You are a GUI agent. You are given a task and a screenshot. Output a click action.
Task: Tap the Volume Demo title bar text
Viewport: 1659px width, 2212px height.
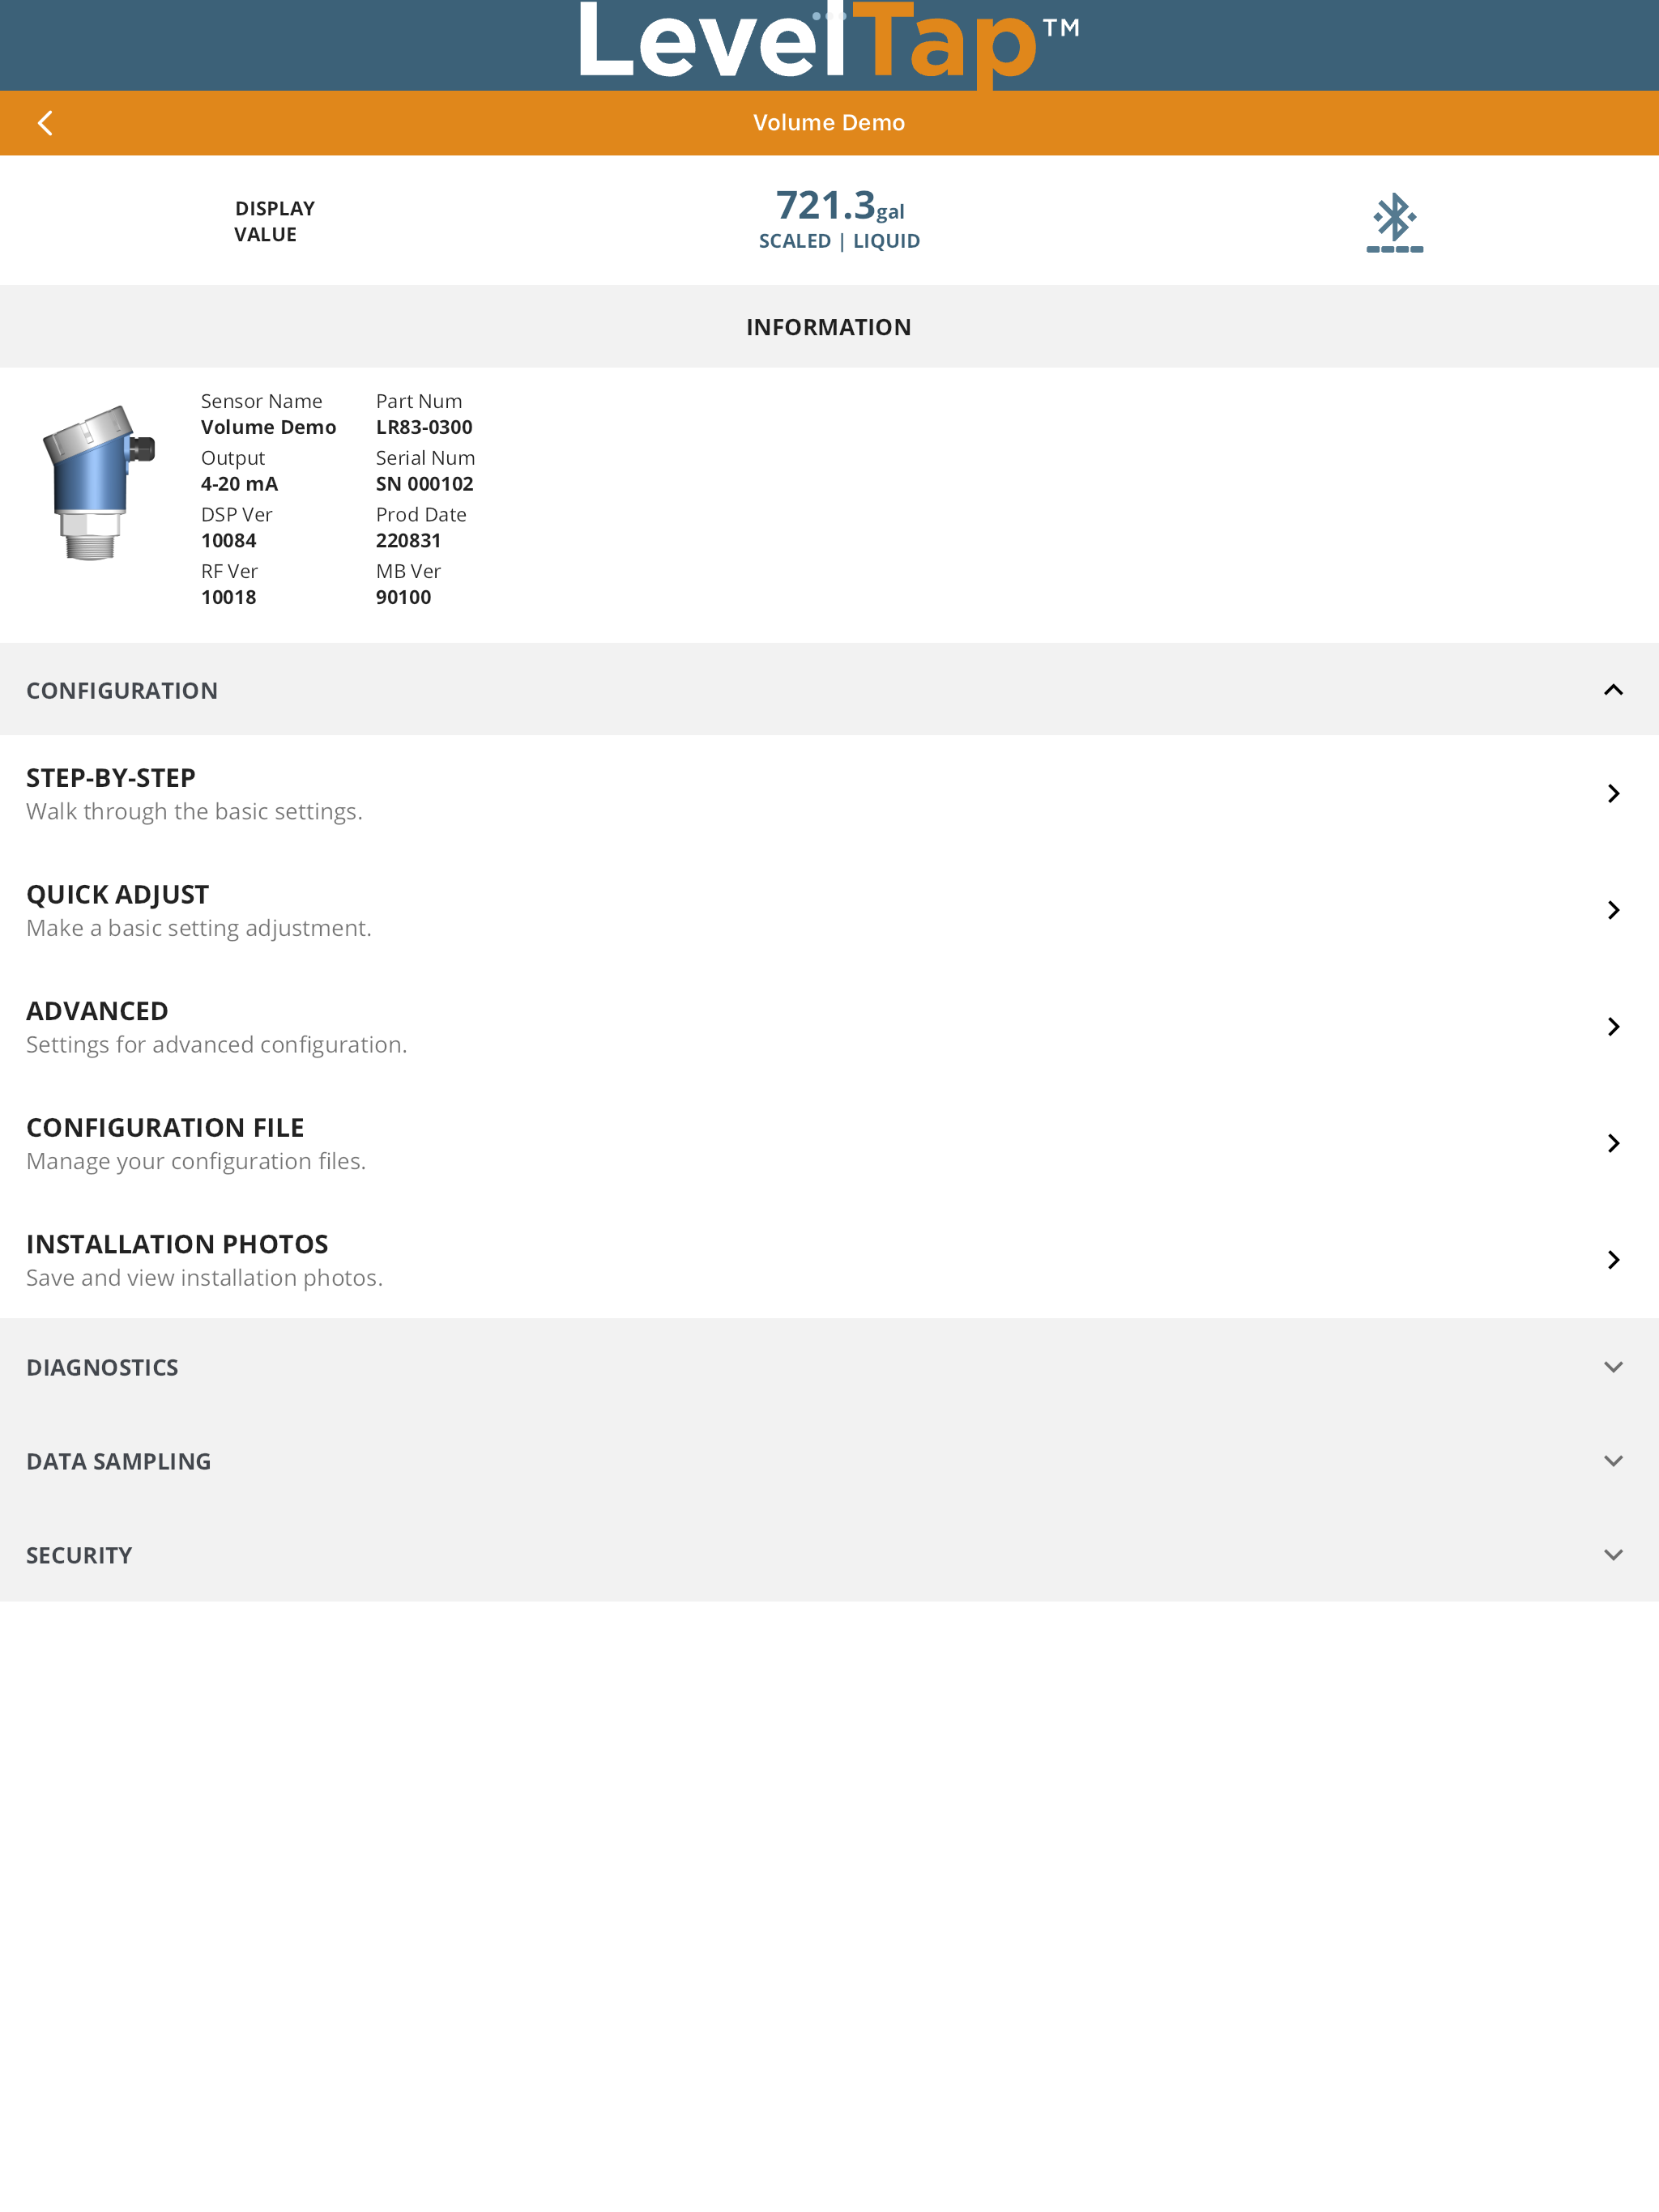829,123
